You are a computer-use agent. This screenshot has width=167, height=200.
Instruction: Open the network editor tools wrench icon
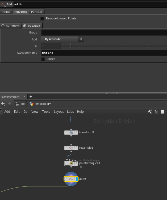point(149,112)
